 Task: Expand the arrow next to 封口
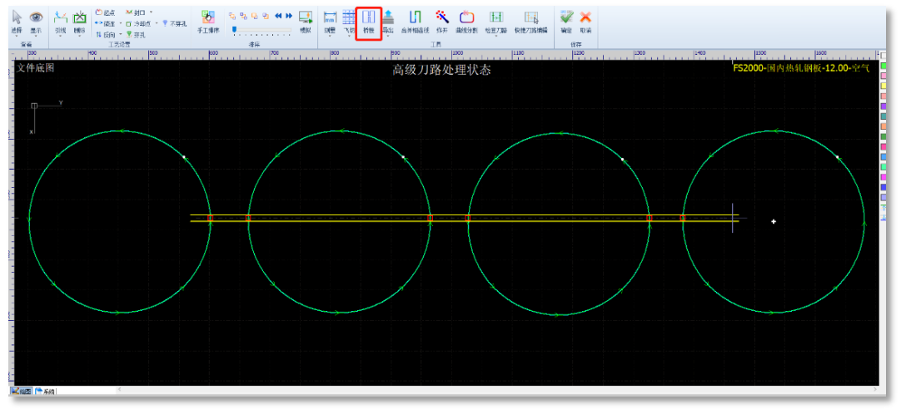point(151,12)
